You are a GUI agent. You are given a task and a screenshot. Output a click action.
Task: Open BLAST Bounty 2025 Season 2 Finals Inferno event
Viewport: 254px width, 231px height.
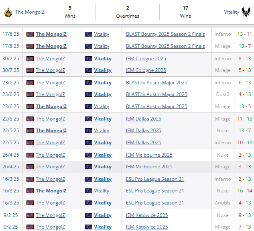(165, 34)
